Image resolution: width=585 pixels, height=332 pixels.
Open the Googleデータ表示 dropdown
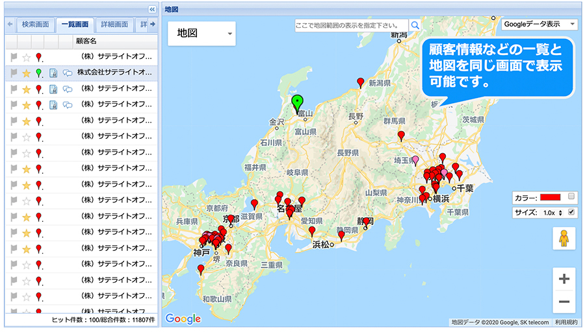click(x=539, y=24)
